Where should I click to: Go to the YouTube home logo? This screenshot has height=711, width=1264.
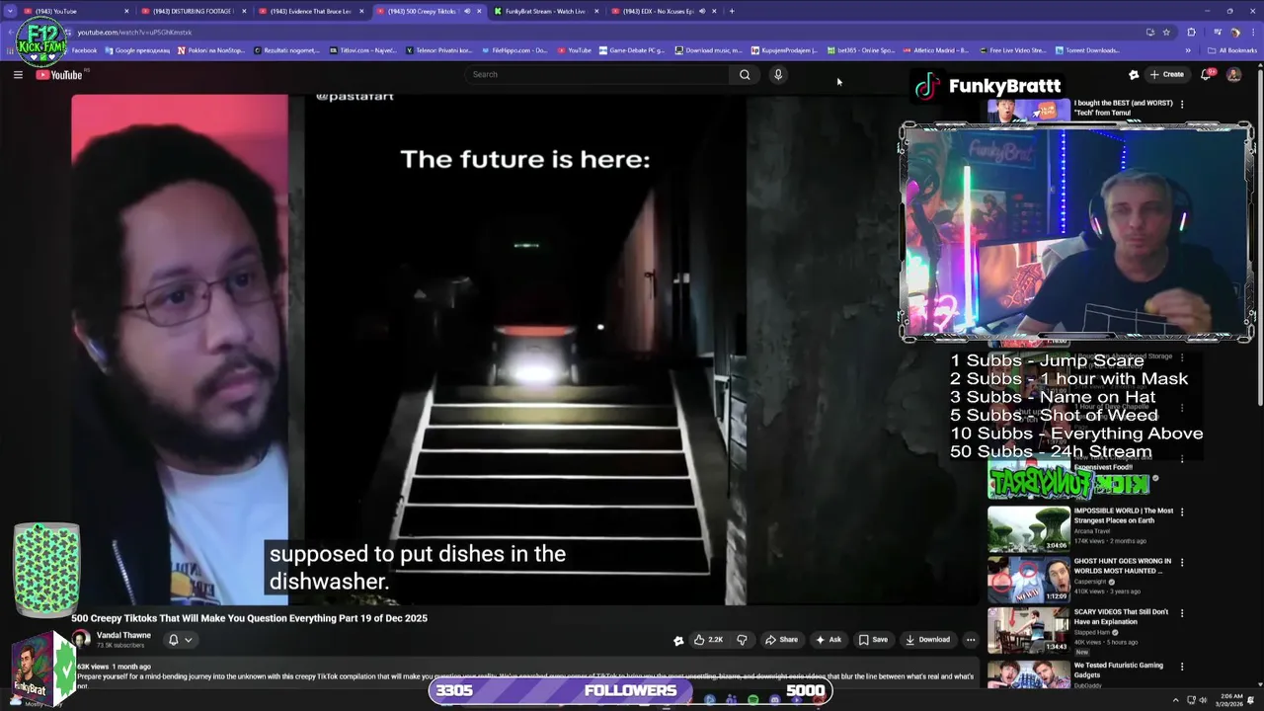tap(59, 75)
